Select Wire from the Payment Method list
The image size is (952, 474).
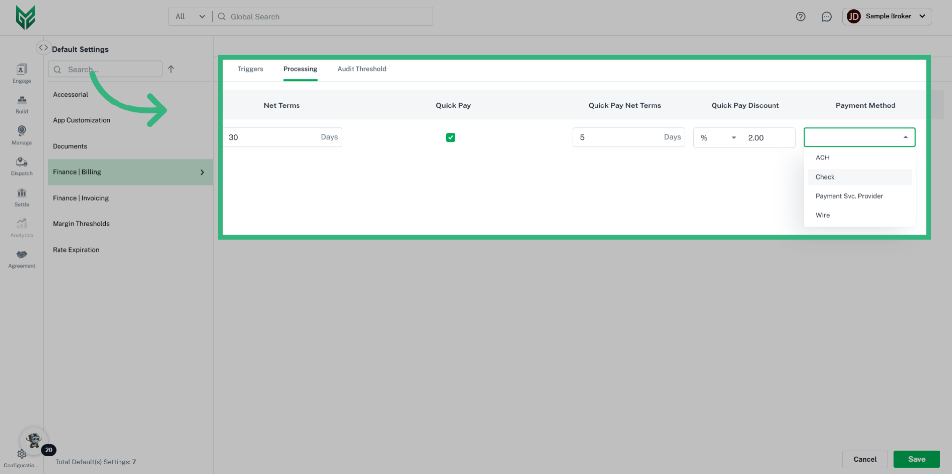823,215
